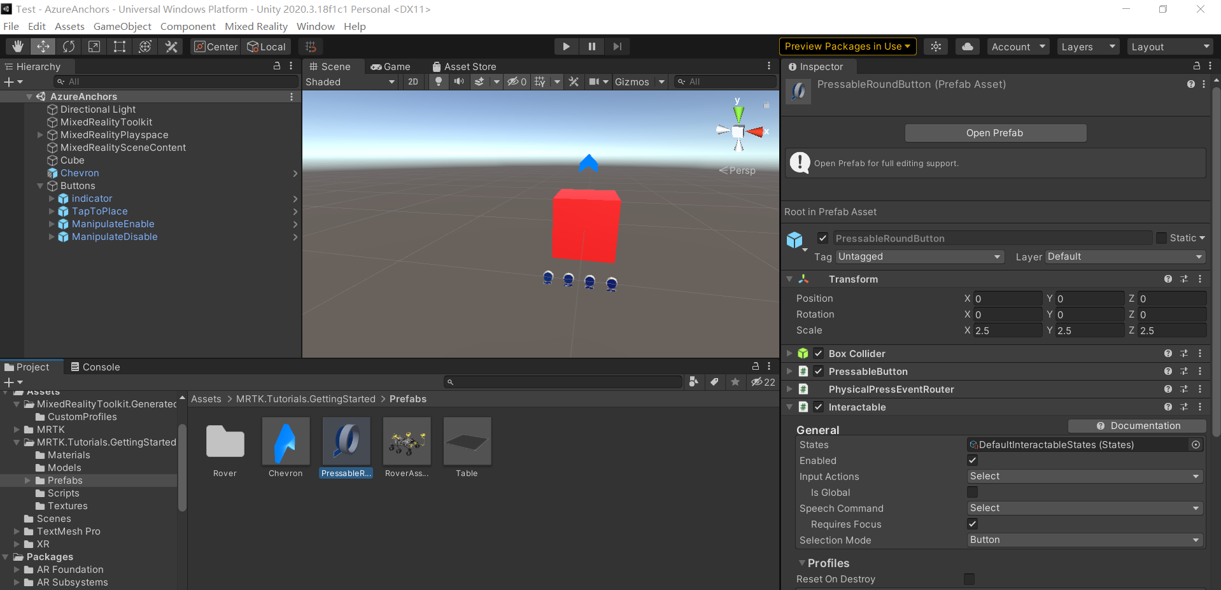The image size is (1221, 590).
Task: Select the Rotate tool
Action: (x=68, y=46)
